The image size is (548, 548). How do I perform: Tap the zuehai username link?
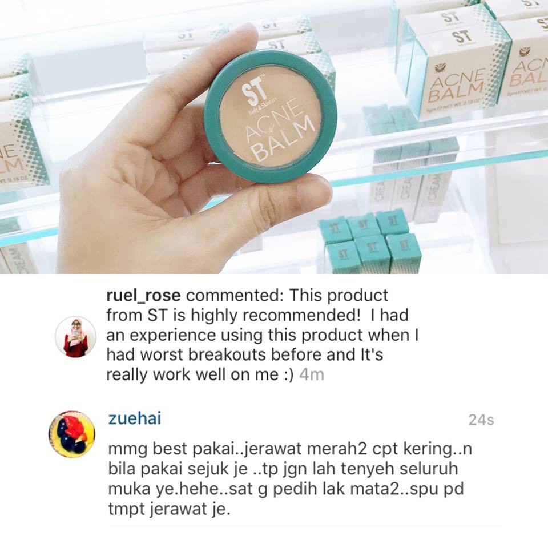coord(135,418)
